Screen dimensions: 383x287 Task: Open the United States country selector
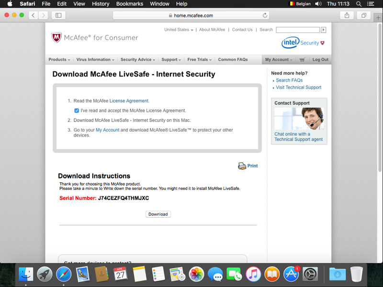tap(179, 30)
